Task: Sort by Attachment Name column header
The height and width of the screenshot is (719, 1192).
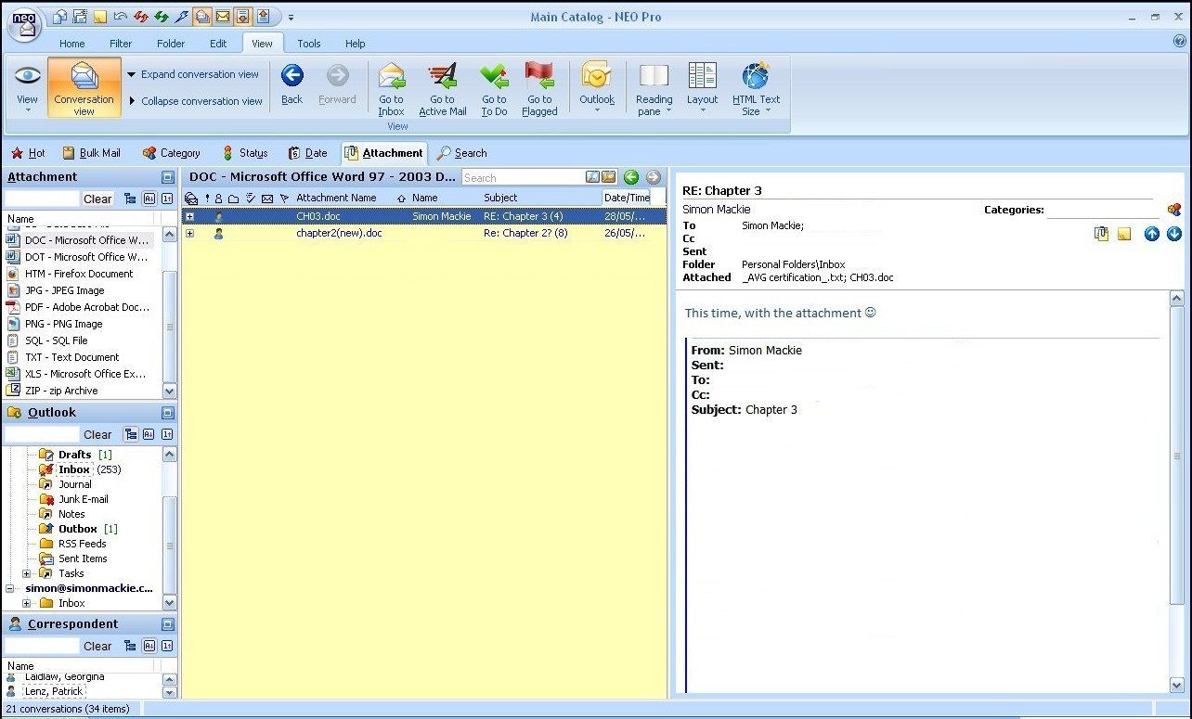Action: coord(336,198)
